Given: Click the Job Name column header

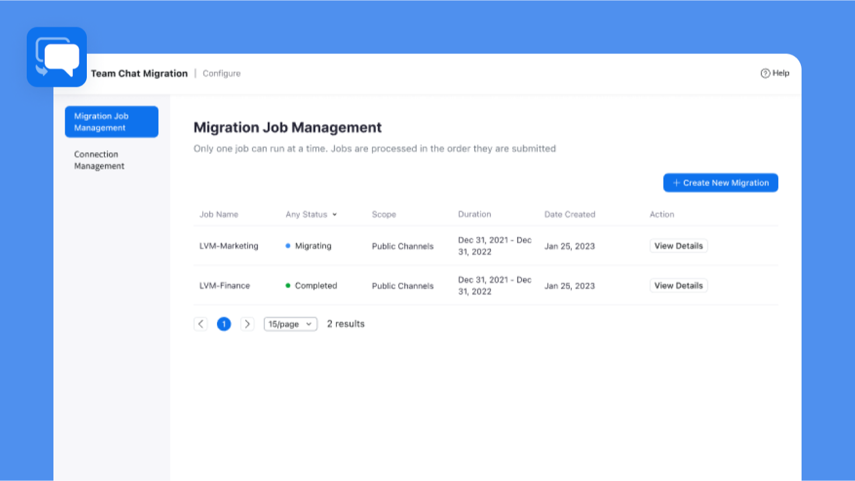Looking at the screenshot, I should tap(219, 215).
